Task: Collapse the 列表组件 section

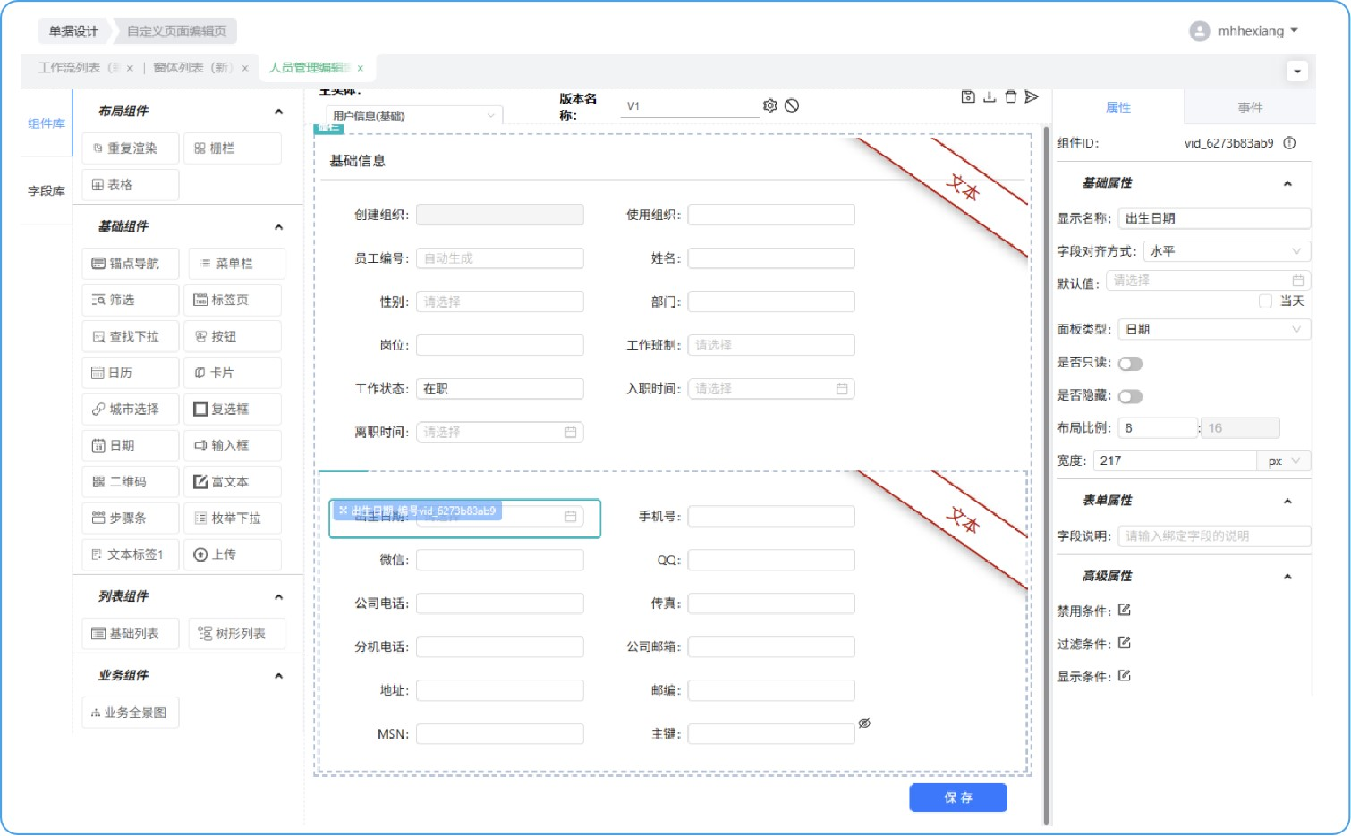Action: pos(278,597)
